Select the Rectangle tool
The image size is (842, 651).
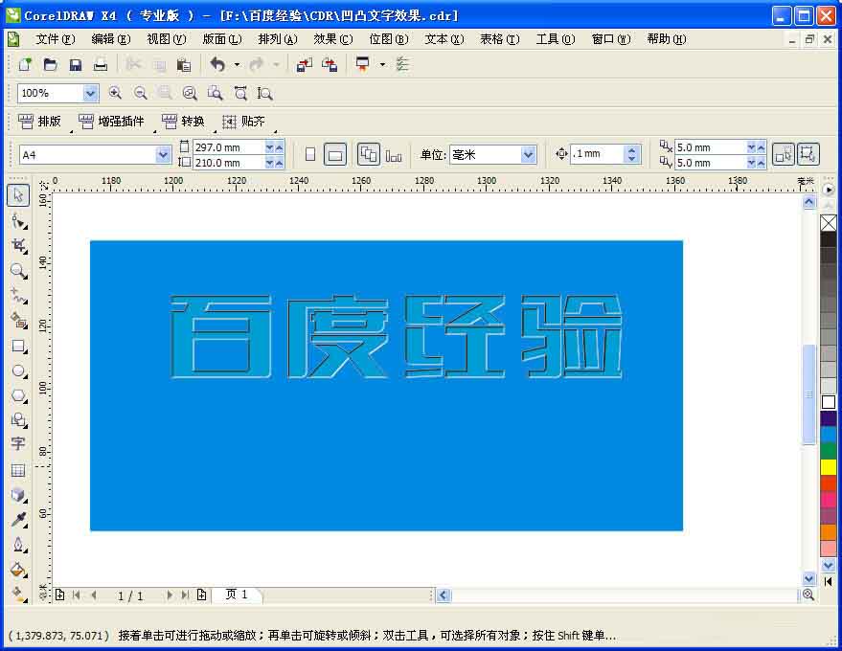18,347
